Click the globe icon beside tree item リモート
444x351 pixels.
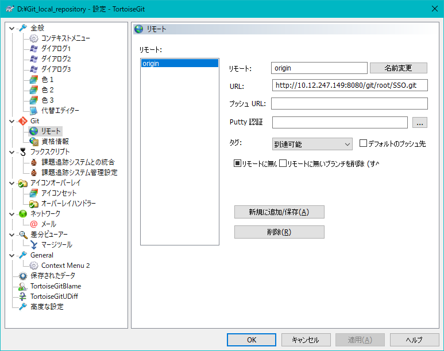(34, 131)
